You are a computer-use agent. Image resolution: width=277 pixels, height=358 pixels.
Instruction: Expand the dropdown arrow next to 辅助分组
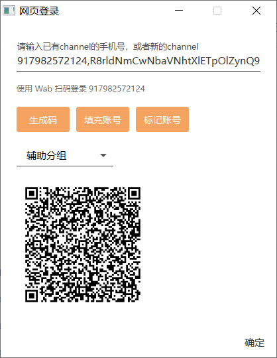[x=103, y=156]
